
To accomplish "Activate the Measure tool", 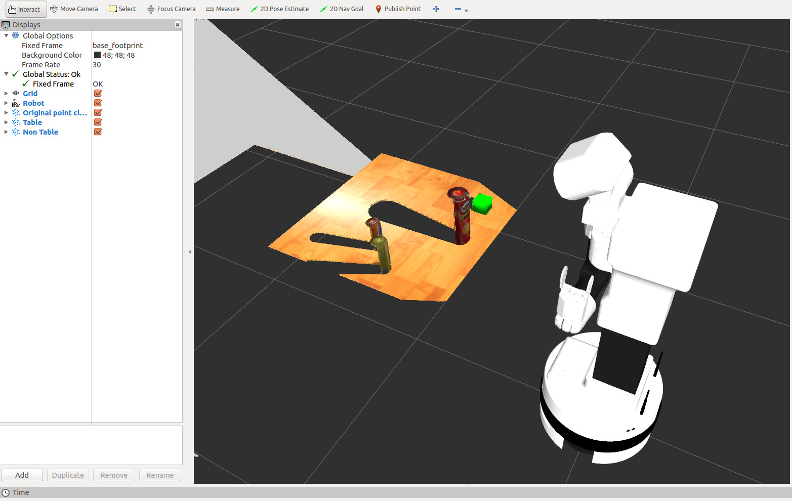I will (223, 9).
